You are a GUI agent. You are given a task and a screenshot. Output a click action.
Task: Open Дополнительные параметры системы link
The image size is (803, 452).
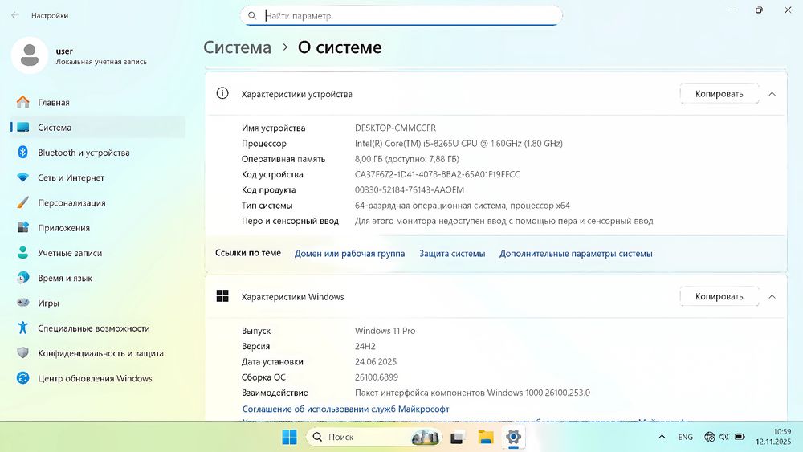coord(576,254)
